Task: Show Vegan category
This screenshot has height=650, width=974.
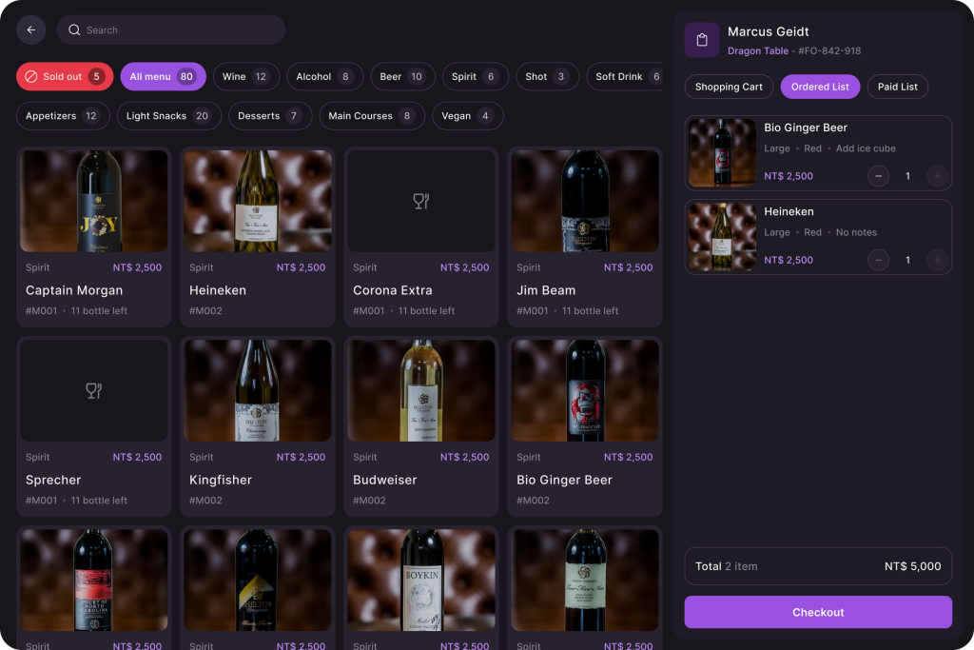Action: (468, 115)
